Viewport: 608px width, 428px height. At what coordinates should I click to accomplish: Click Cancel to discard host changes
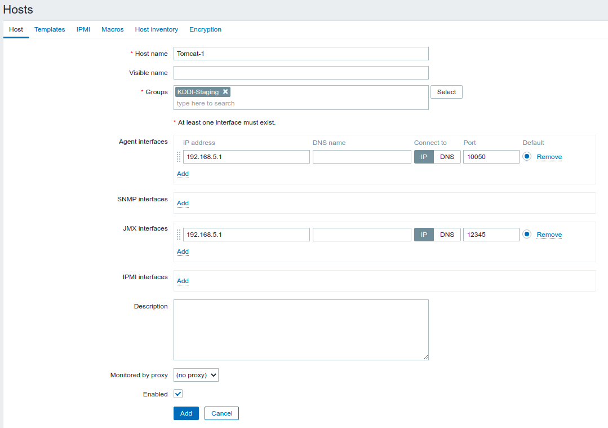pyautogui.click(x=221, y=413)
